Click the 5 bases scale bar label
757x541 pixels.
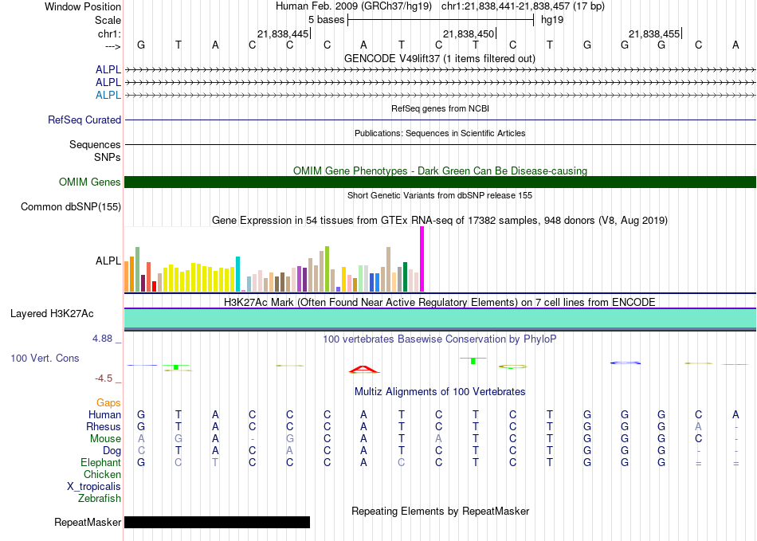tap(327, 20)
